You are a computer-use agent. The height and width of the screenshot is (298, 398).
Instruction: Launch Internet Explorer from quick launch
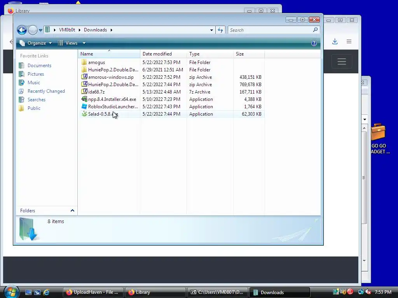coord(46,293)
